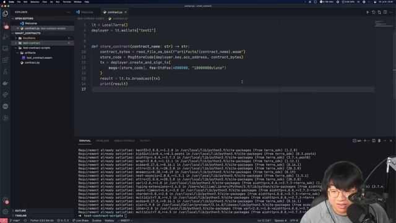Open changes icon in editor toolbar
The width and height of the screenshot is (396, 223).
pyautogui.click(x=379, y=12)
